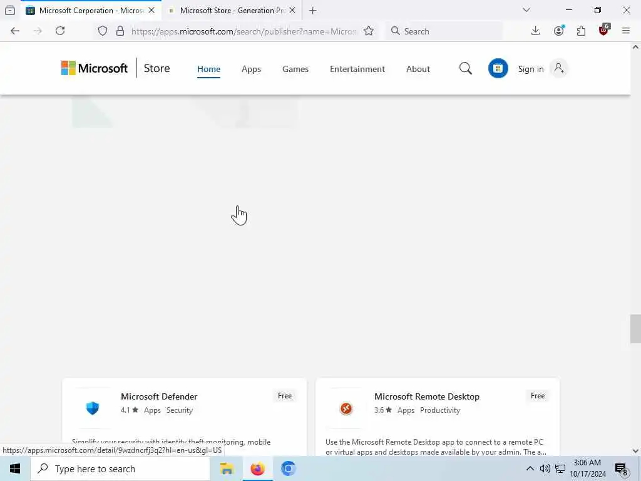Open the extensions puzzle icon
The image size is (641, 481).
(581, 31)
